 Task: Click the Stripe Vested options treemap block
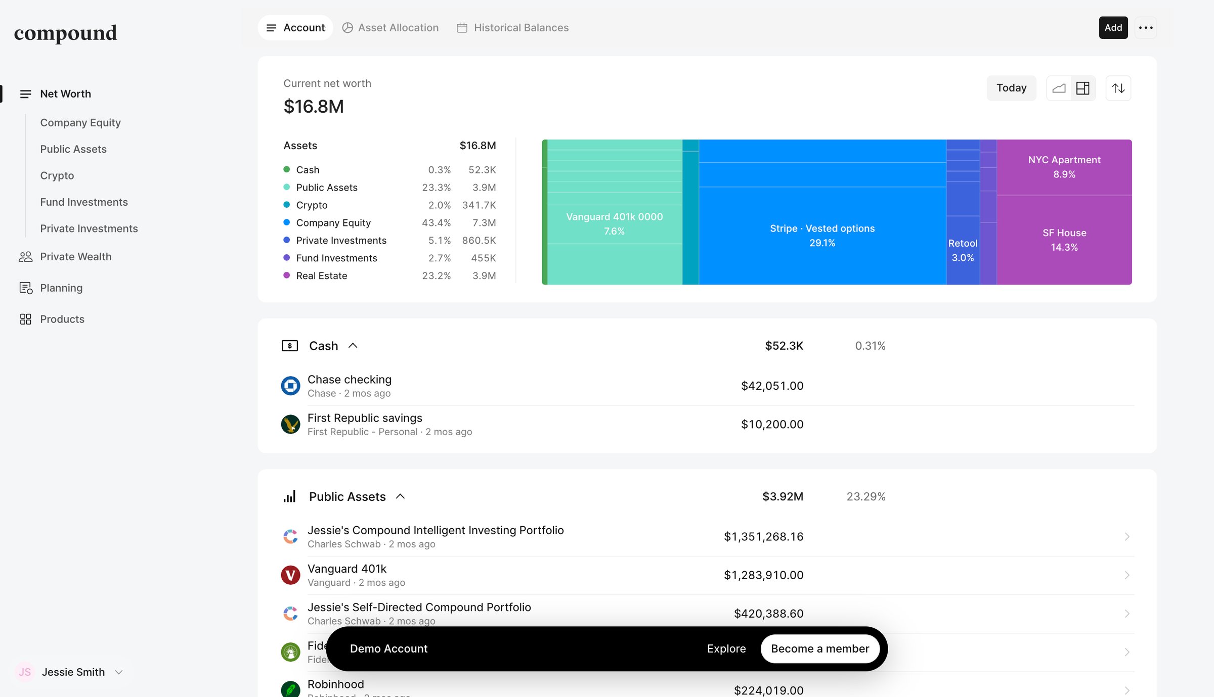pyautogui.click(x=822, y=236)
